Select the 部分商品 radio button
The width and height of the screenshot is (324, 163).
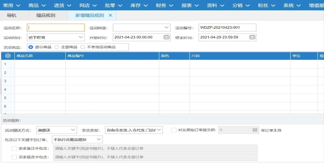31,47
